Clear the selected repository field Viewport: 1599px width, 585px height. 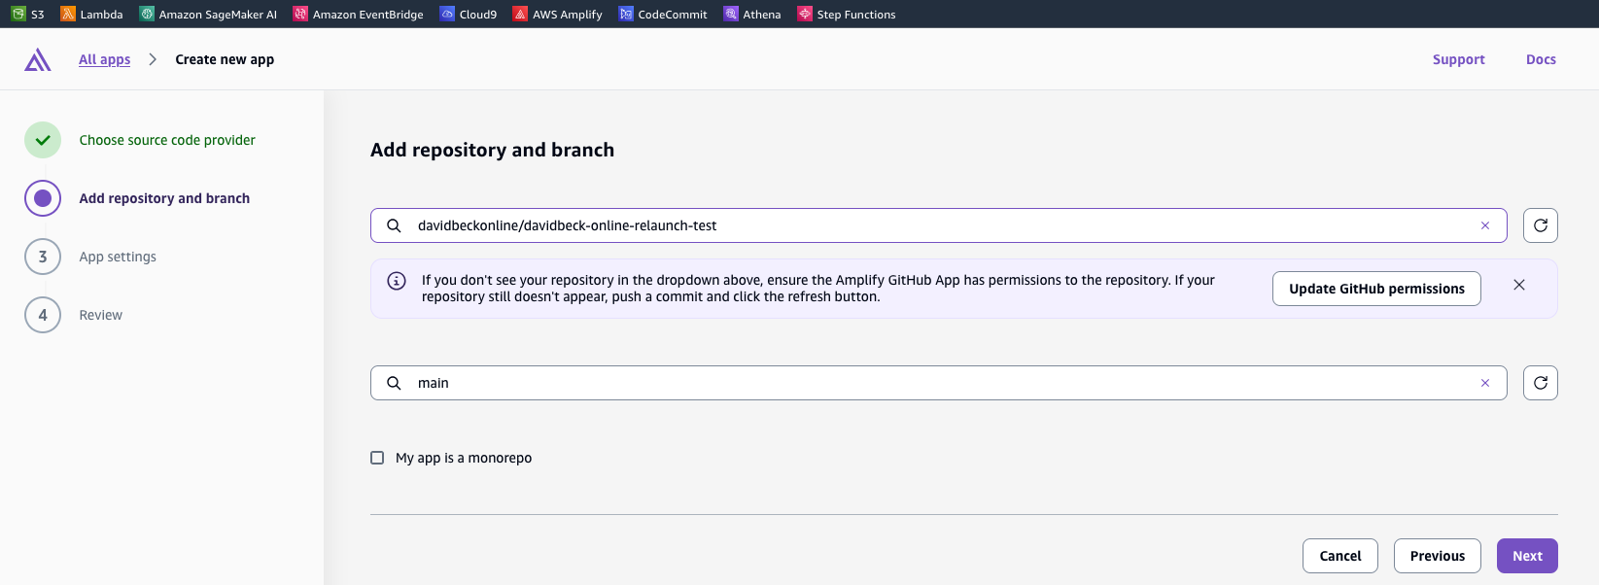[x=1484, y=225]
